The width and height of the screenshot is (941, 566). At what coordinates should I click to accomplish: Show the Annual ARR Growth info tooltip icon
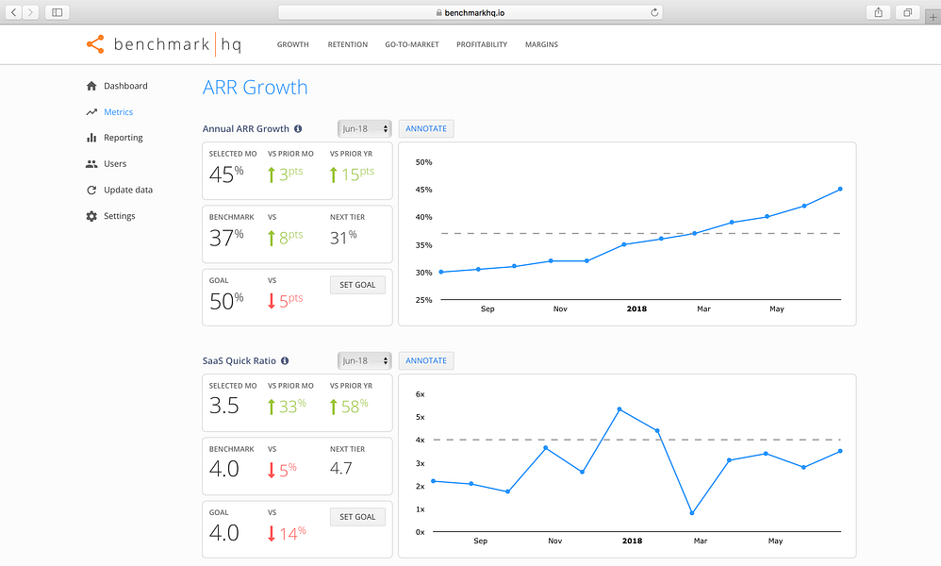click(x=296, y=128)
